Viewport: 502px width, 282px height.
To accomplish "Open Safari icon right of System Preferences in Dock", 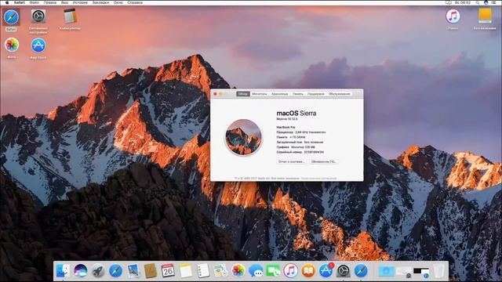I will tap(361, 271).
